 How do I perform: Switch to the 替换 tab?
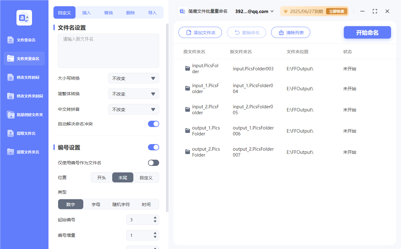coord(108,12)
